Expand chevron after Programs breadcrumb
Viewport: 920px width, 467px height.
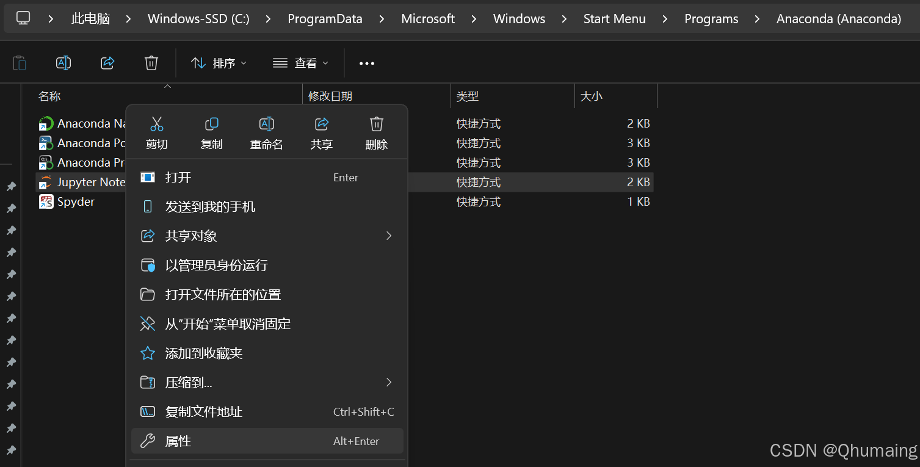tap(757, 19)
